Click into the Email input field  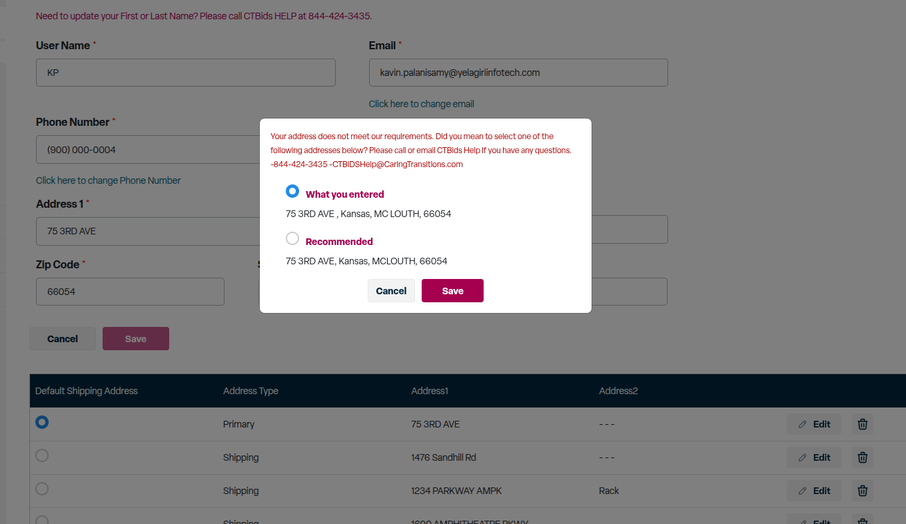[518, 73]
